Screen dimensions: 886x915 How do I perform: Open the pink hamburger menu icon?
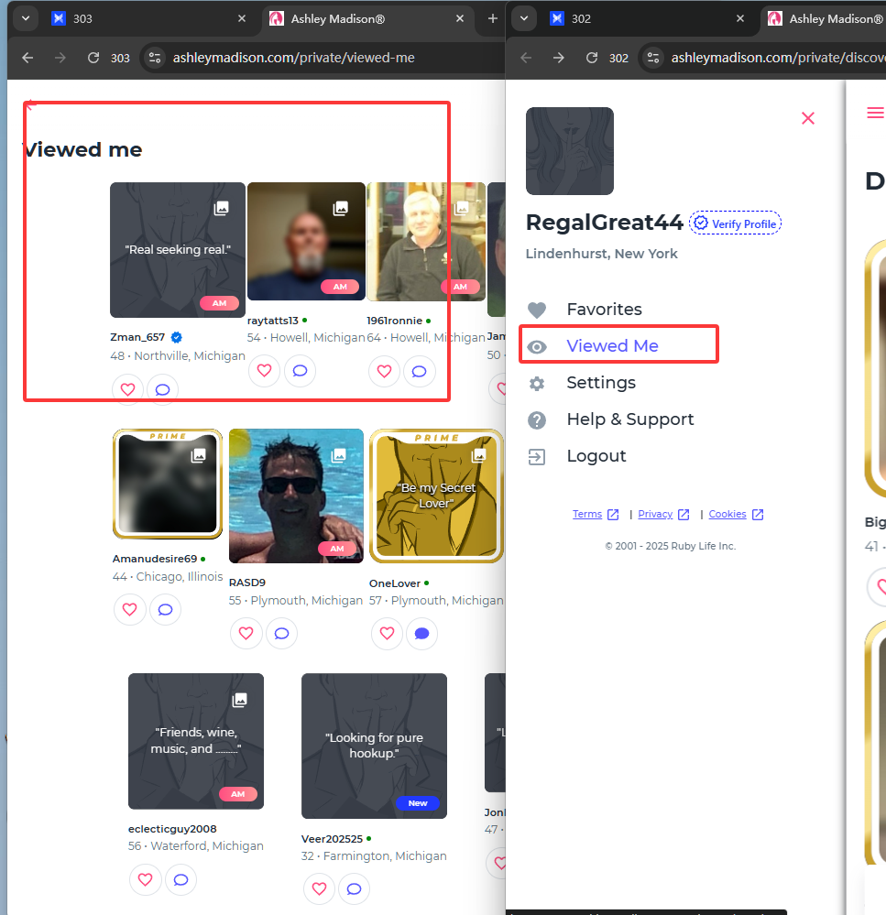pos(875,112)
